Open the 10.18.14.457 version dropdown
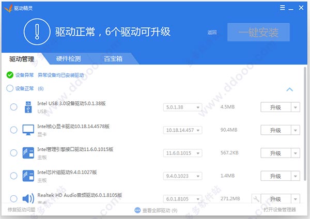The width and height of the screenshot is (310, 219). point(183,130)
